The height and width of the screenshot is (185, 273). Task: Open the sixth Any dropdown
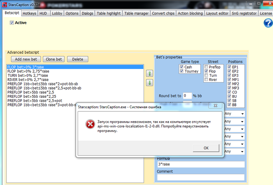[x=234, y=151]
